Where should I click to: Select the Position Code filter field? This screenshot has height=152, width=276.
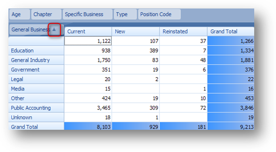point(159,14)
